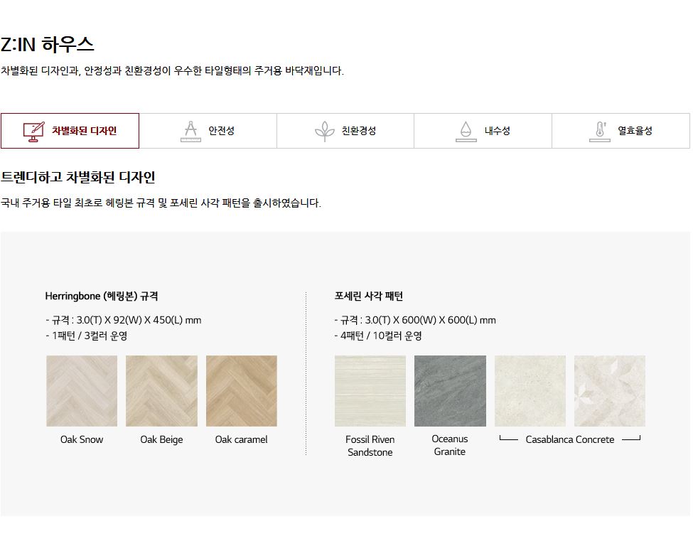Click the Oak Snow herringbone swatch
Image resolution: width=693 pixels, height=551 pixels.
click(x=82, y=390)
